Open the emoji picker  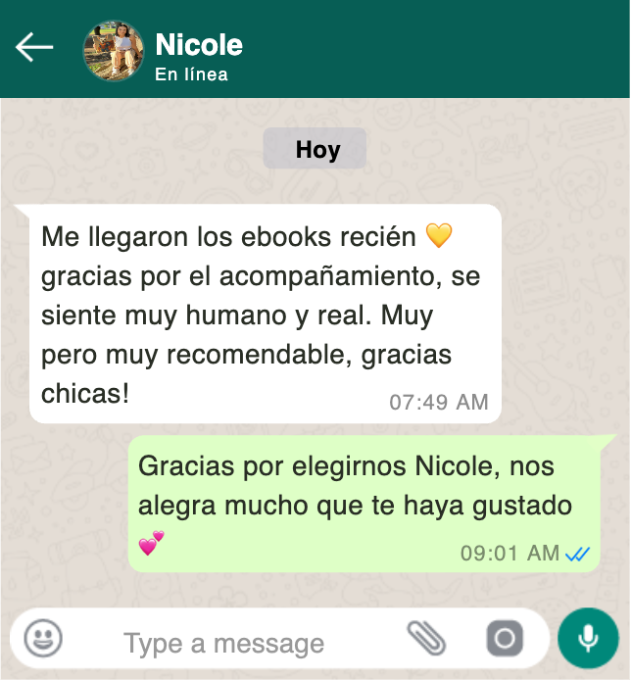point(43,638)
